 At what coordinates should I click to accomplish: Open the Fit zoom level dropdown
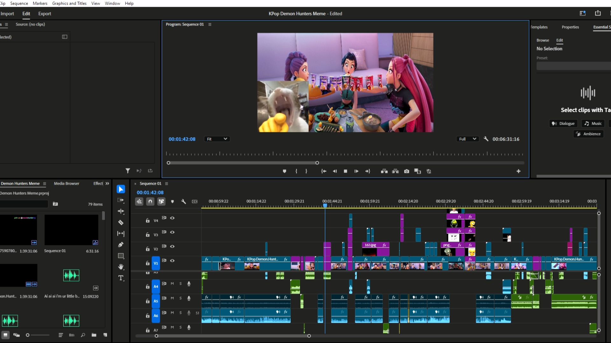217,139
